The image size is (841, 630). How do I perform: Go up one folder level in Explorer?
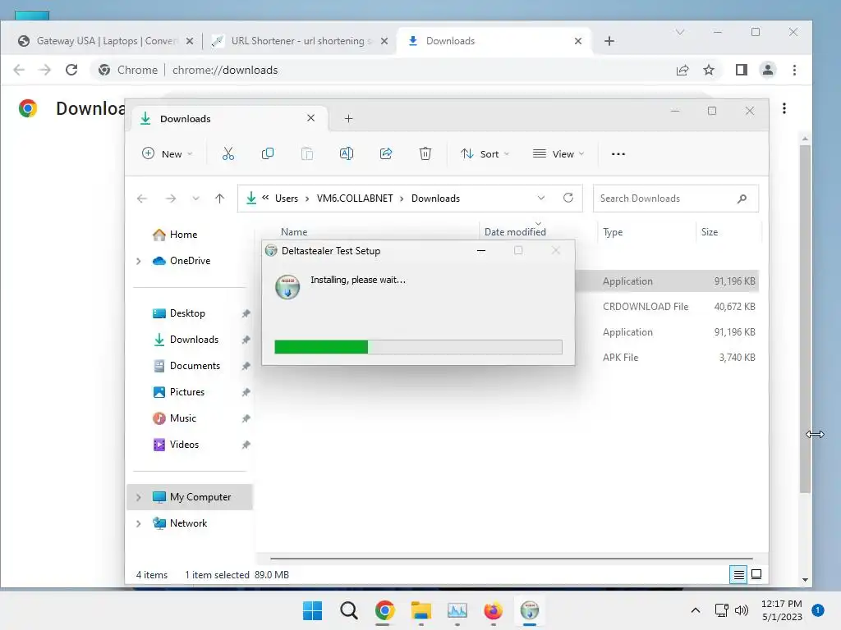[219, 199]
